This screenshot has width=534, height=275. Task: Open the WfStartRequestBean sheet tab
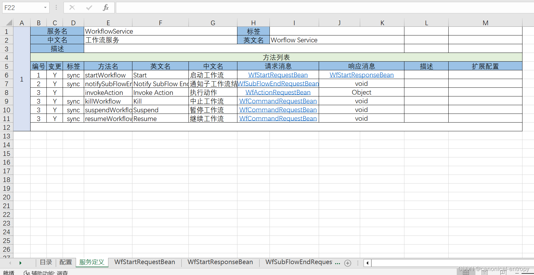click(x=145, y=262)
